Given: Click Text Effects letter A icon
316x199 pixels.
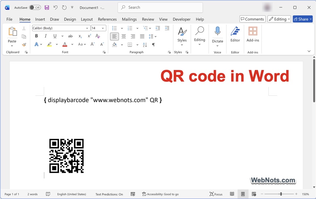Looking at the screenshot, I should click(x=37, y=44).
